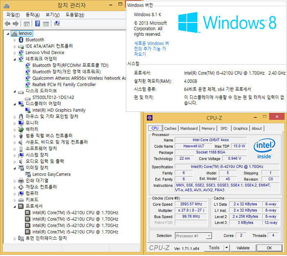Select the Bluetooth category icon
This screenshot has width=287, height=256.
[21, 40]
